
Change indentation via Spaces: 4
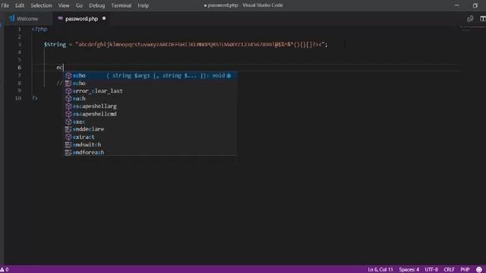409,270
